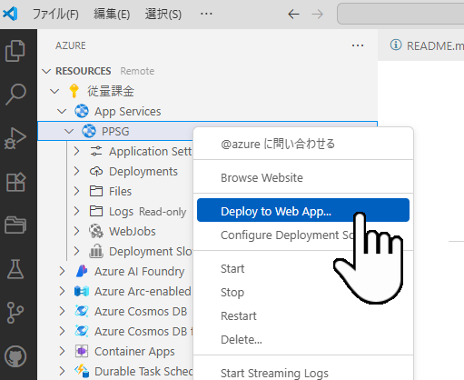464x380 pixels.
Task: Click the WebJobs gear icon
Action: (x=96, y=231)
